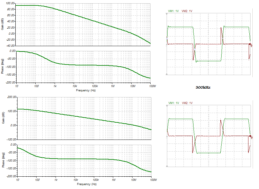The width and height of the screenshot is (259, 189).
Task: Click the bottom-left triangle marker of lower oscilloscope
Action: (167, 166)
